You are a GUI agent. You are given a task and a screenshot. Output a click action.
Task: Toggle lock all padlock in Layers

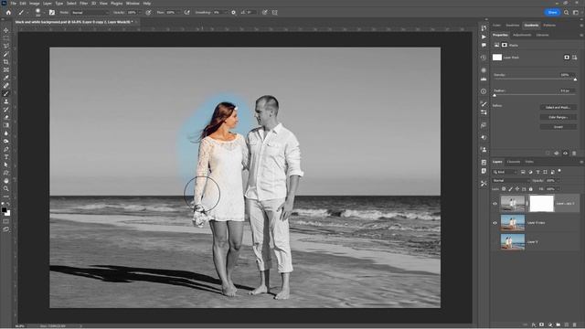pyautogui.click(x=531, y=189)
